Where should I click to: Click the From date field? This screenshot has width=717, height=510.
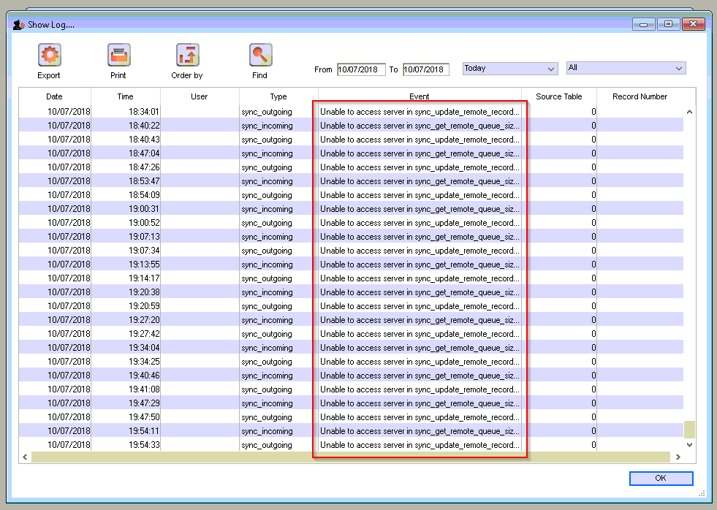pos(361,69)
